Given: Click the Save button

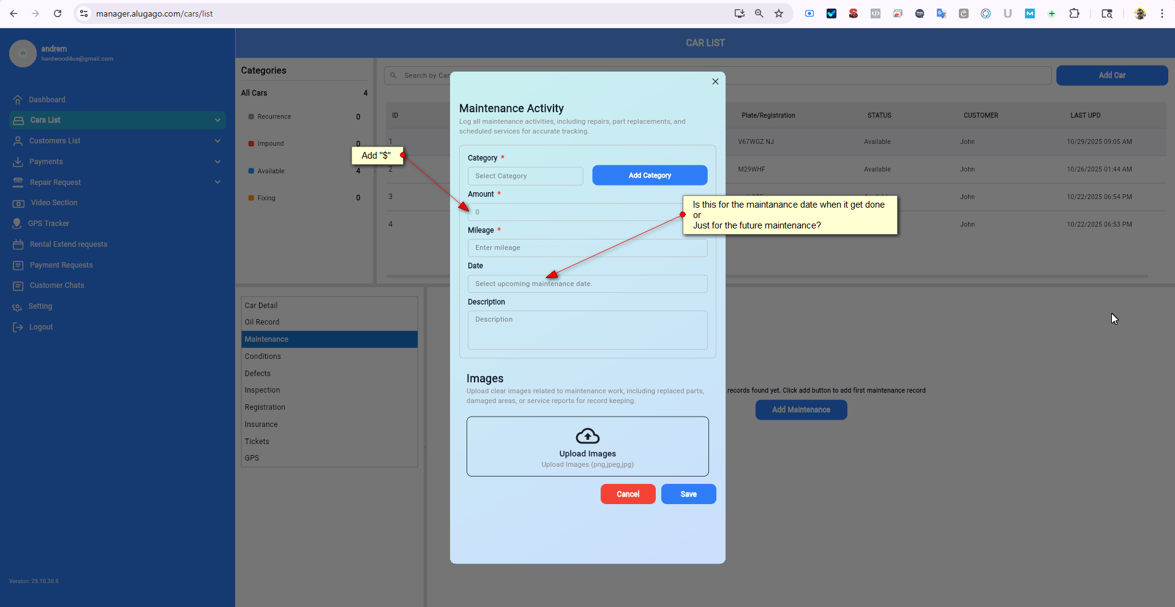Looking at the screenshot, I should click(688, 494).
